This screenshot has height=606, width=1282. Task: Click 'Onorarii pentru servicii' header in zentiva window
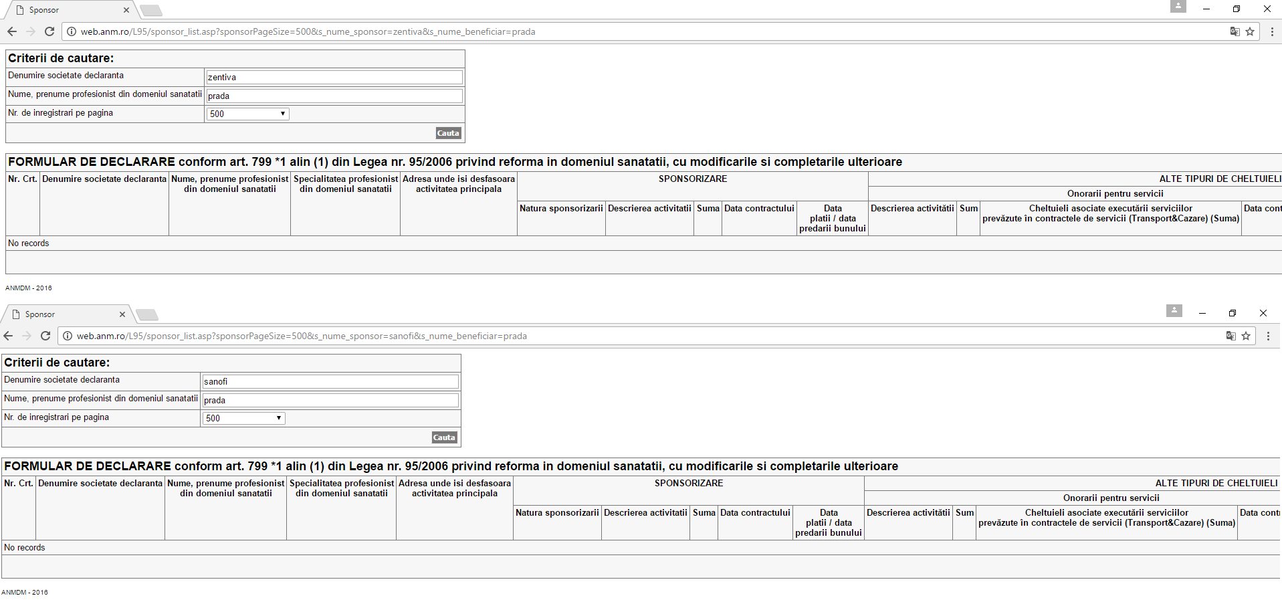1115,194
